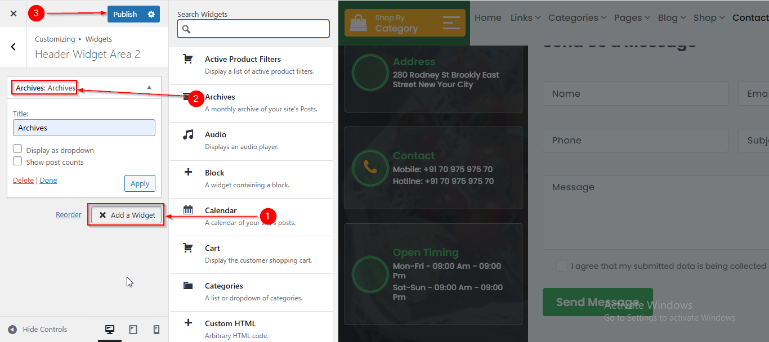The height and width of the screenshot is (342, 769).
Task: Click the Publish settings gear icon
Action: click(151, 14)
